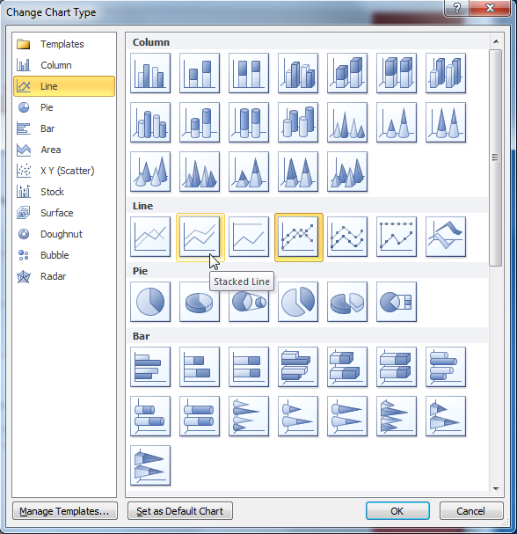
Task: Pick the 3-D Line chart icon
Action: 446,237
